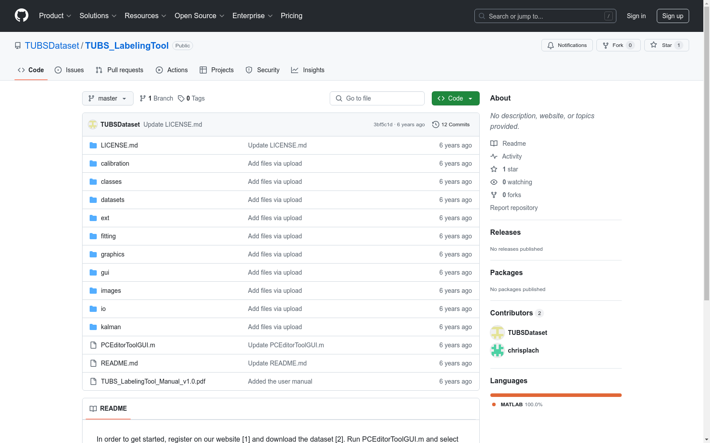Open TUBS_LabelingTool_Manual_v1.0.pdf

[153, 381]
